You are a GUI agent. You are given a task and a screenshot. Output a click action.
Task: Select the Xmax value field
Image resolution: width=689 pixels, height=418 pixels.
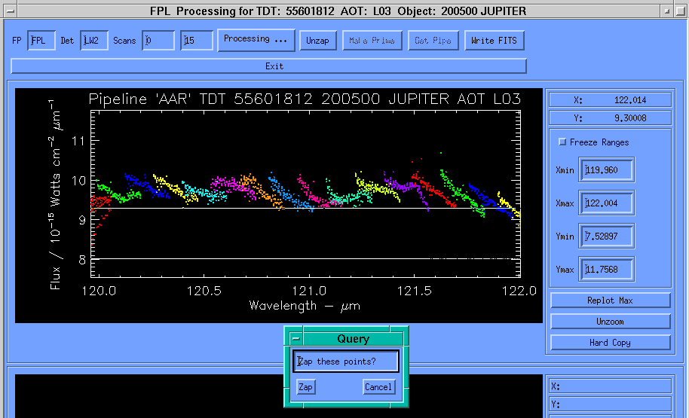point(607,203)
